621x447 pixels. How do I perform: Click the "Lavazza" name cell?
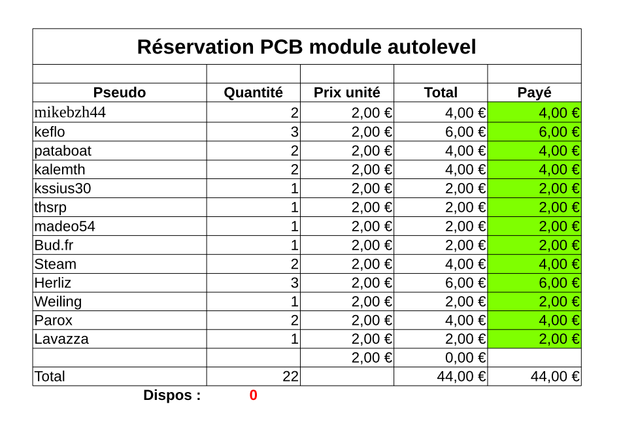pos(120,339)
